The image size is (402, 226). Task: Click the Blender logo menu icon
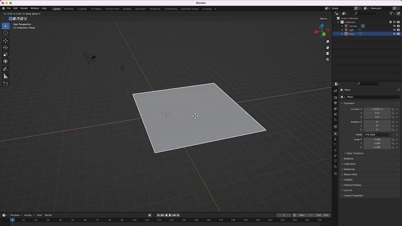[x=4, y=8]
